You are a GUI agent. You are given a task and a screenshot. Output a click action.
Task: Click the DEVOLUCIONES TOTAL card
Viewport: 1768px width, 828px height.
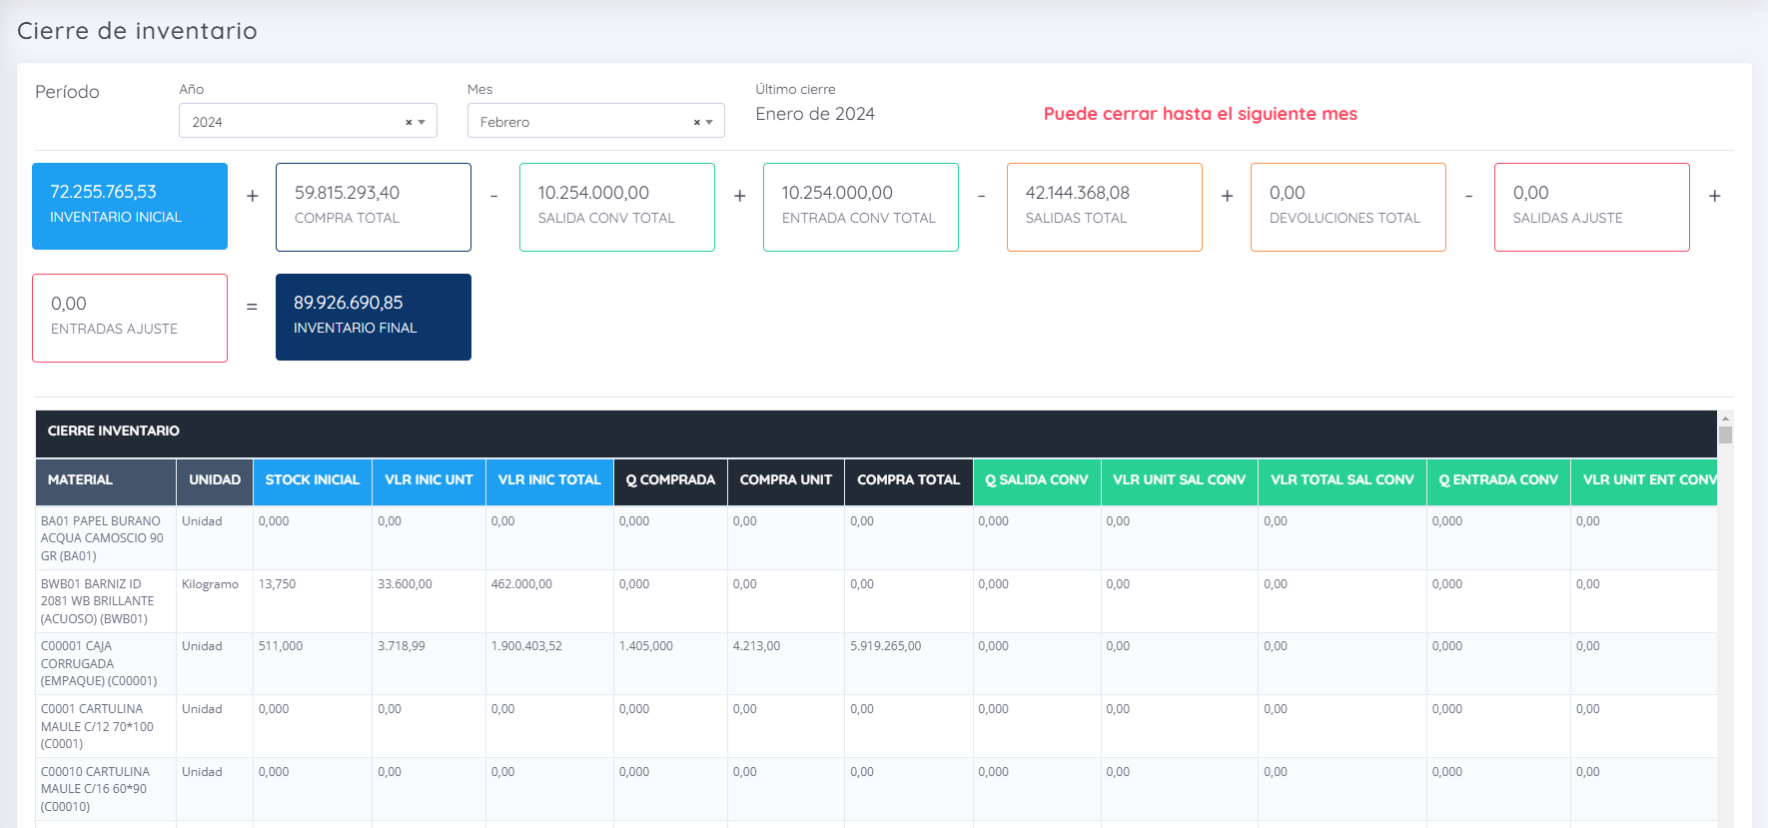[x=1348, y=207]
